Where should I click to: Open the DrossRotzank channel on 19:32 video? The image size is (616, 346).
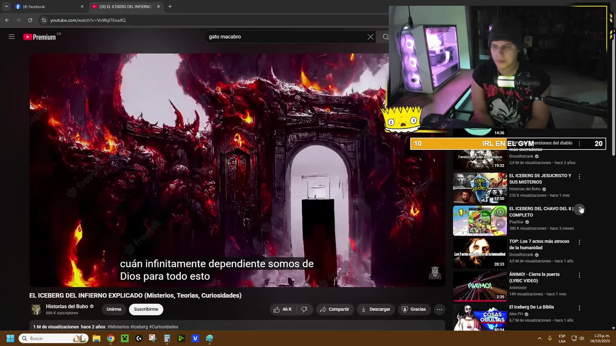[521, 157]
